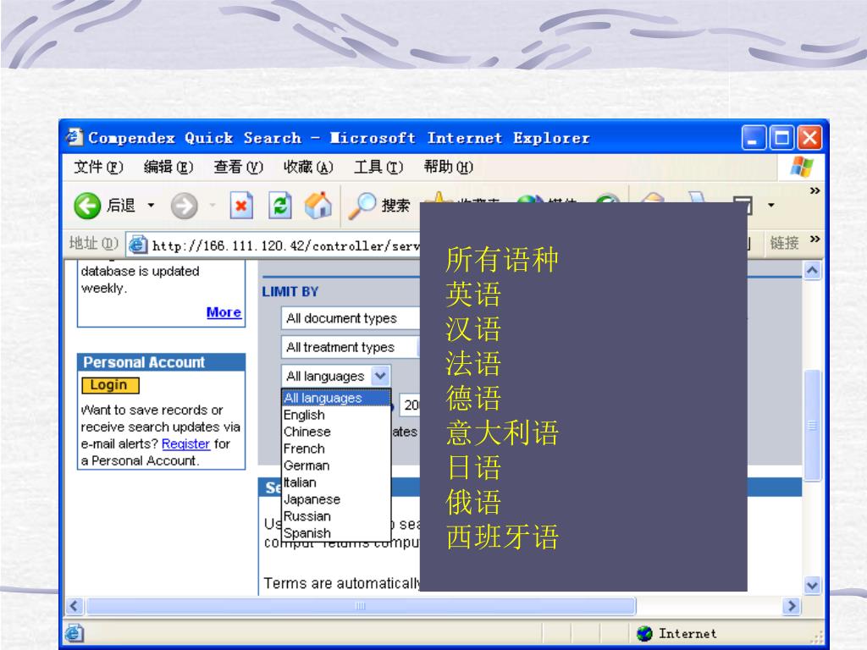The height and width of the screenshot is (650, 867).
Task: Click the horizontal scrollbar right arrow
Action: [792, 606]
